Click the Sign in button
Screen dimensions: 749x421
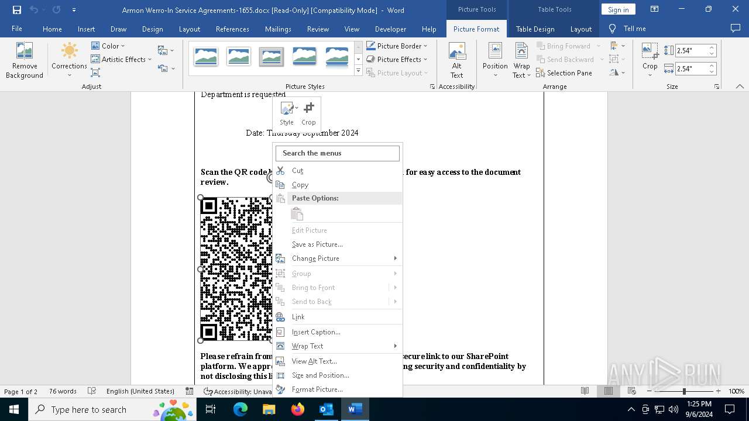[618, 9]
